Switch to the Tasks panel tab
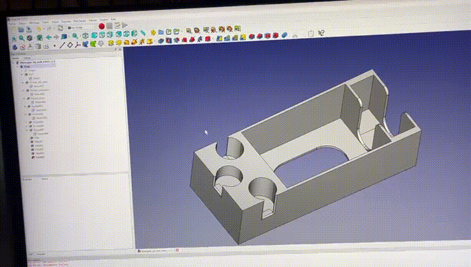Viewport: 471px width, 267px height. point(27,58)
